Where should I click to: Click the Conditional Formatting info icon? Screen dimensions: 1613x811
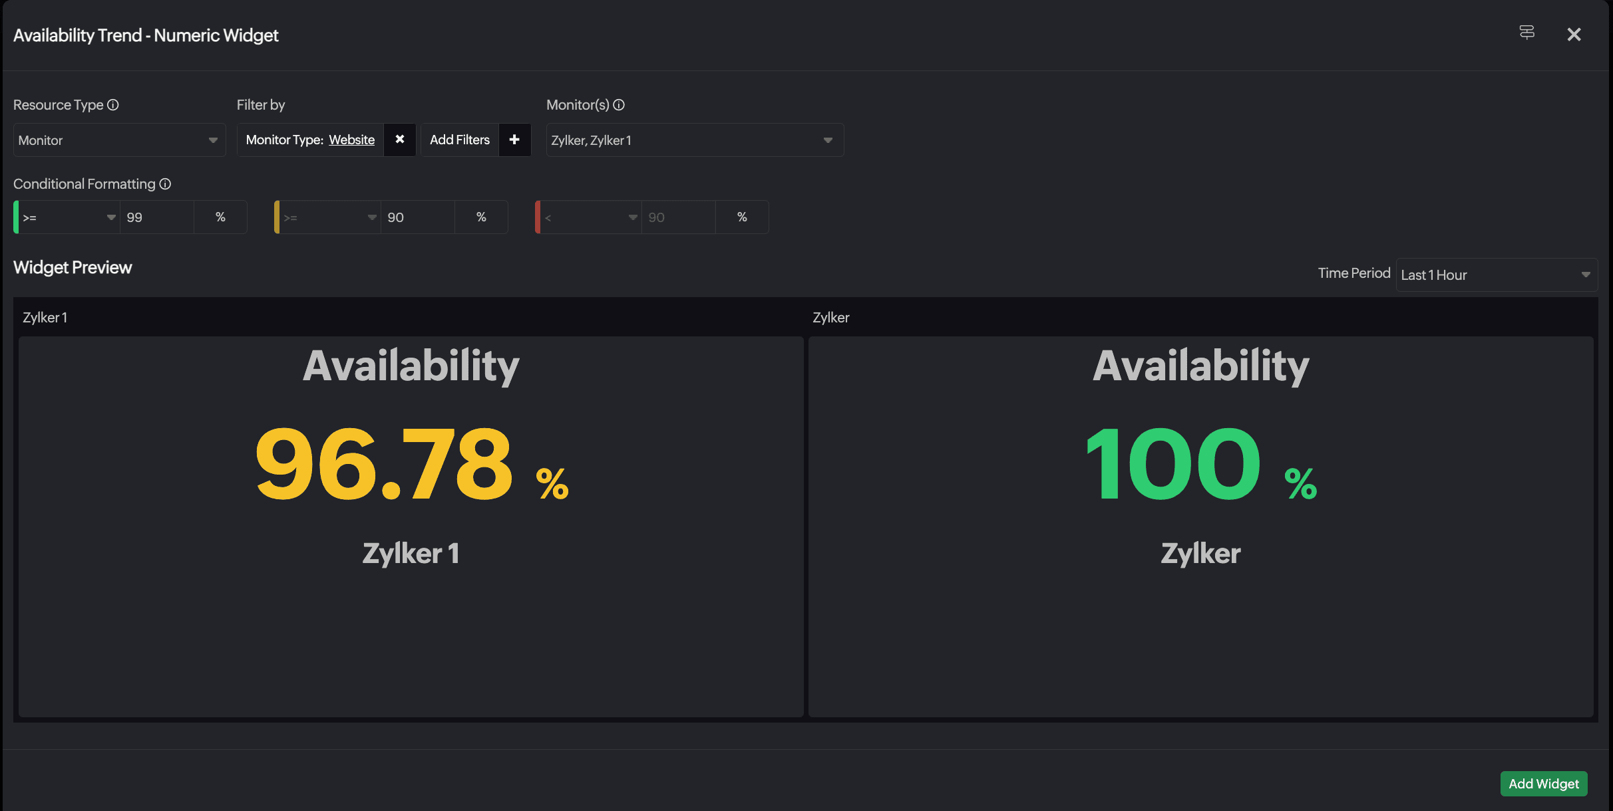click(165, 184)
